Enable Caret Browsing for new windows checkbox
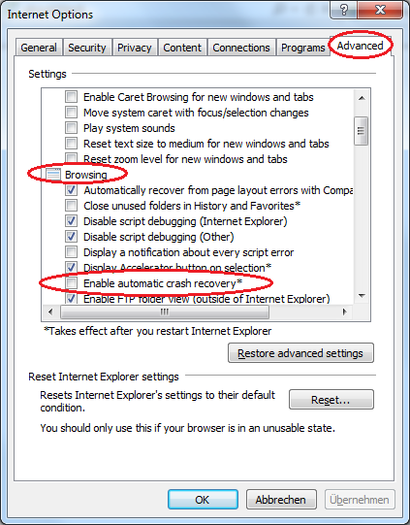 [71, 97]
